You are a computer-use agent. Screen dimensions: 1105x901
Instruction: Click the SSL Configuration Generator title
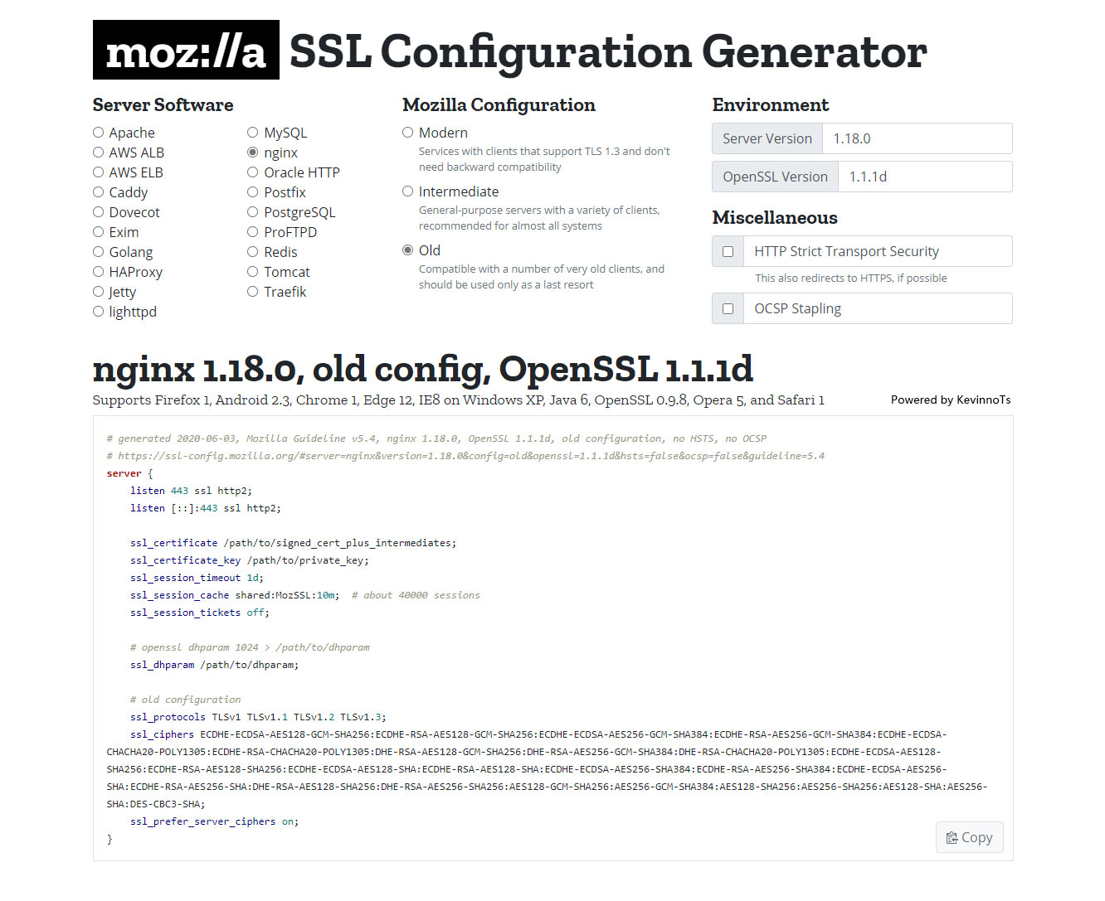pos(608,51)
